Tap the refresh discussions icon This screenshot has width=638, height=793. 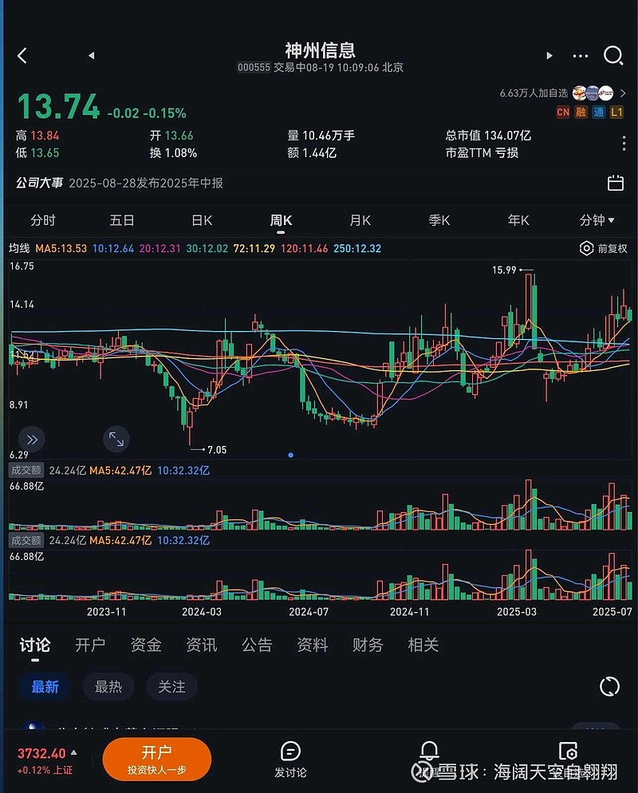(609, 687)
